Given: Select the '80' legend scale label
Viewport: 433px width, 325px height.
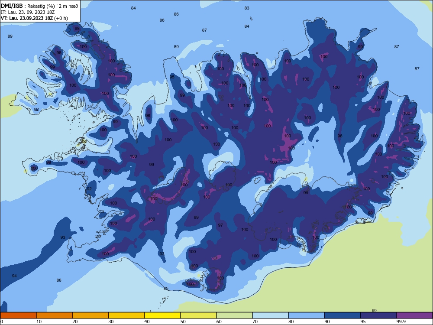Looking at the screenshot, I should coord(291,322).
